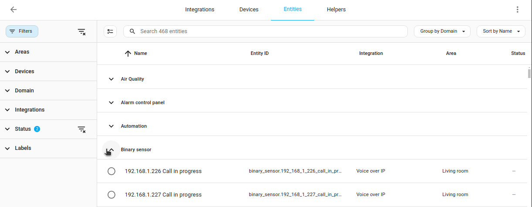Click the ascending sort arrow by Name
This screenshot has height=207, width=532.
[x=128, y=54]
